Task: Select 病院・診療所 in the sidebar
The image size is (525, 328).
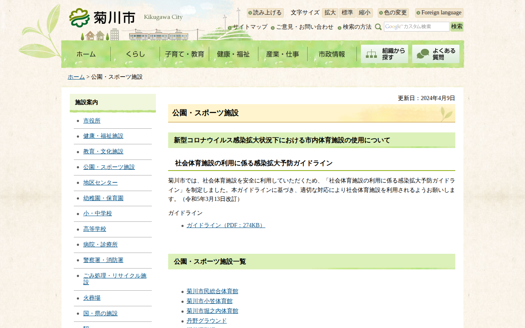Action: coord(100,244)
